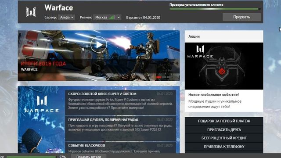Click the 97% progress value
This screenshot has width=281, height=158.
(x=62, y=157)
